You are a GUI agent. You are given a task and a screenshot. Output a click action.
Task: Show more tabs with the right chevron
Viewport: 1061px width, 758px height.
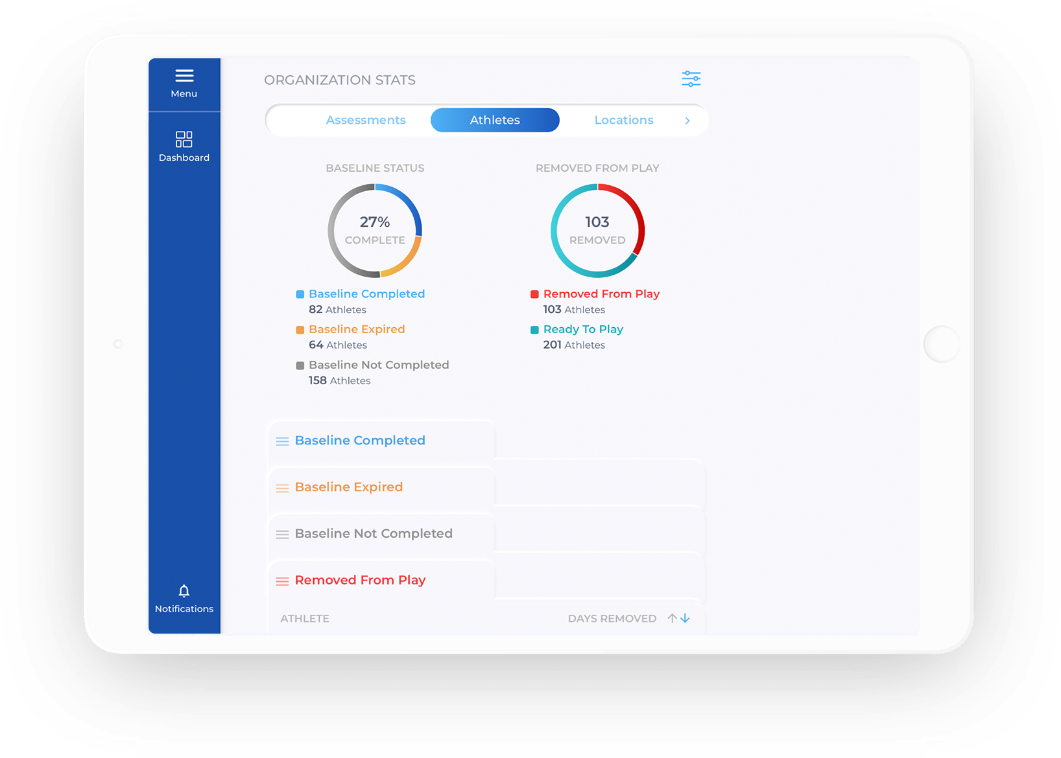(687, 121)
